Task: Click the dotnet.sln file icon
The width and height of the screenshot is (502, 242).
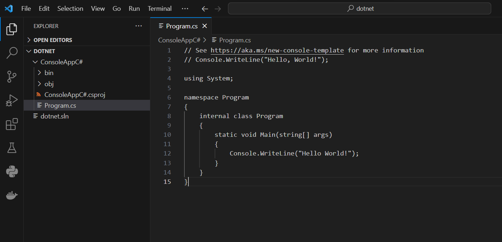Action: pos(35,116)
